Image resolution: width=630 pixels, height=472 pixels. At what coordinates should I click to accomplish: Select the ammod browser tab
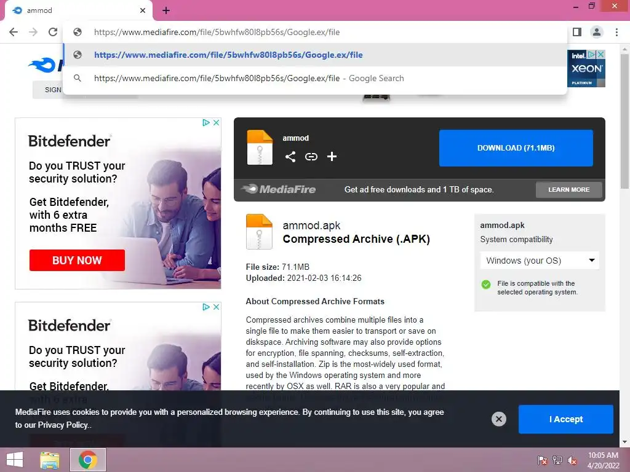point(79,10)
